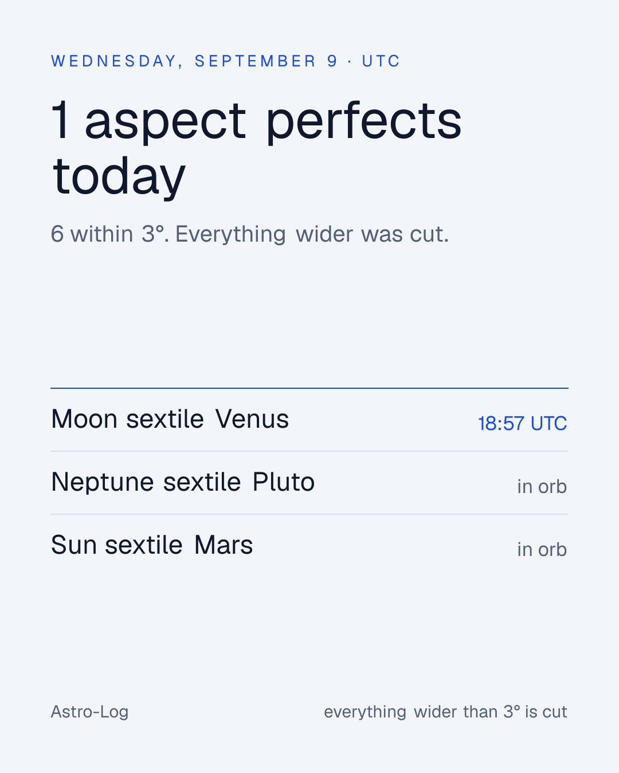Click the Wednesday, September 9 date header

[225, 61]
